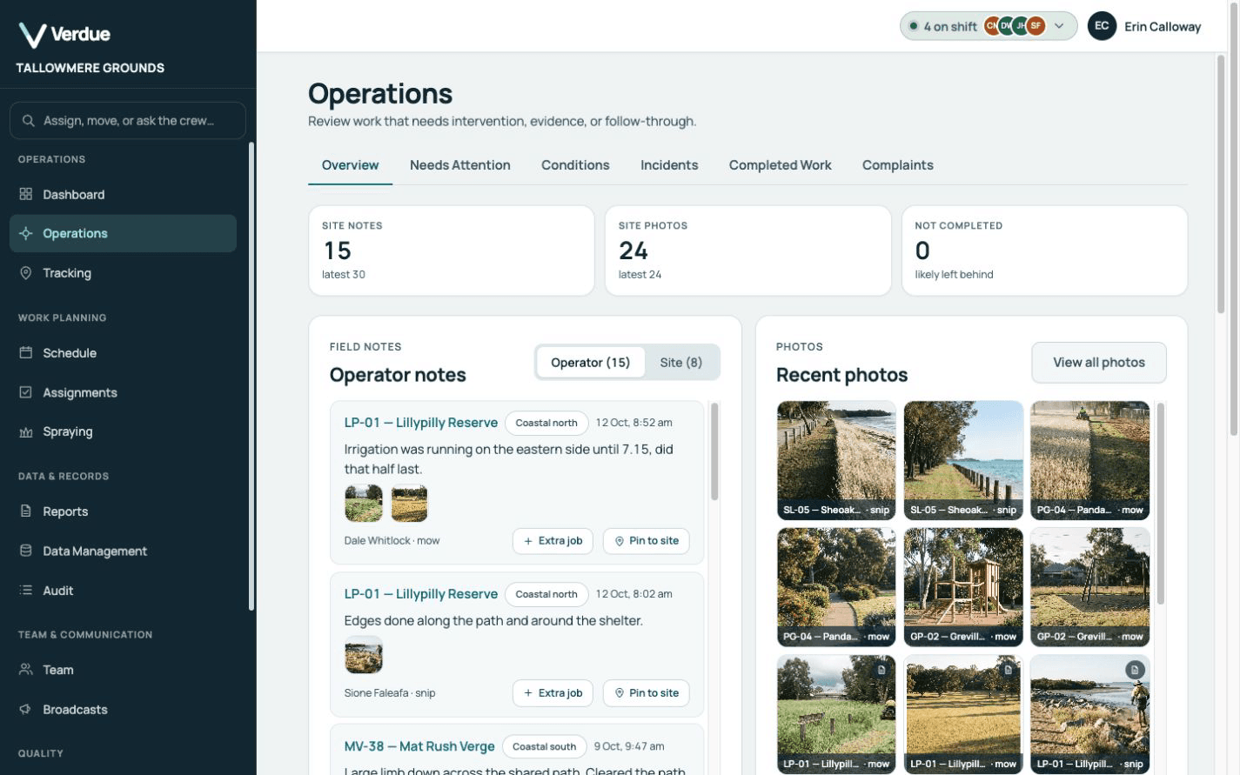Viewport: 1240px width, 775px height.
Task: Add Extra job on Dale Whitlock note
Action: [553, 541]
